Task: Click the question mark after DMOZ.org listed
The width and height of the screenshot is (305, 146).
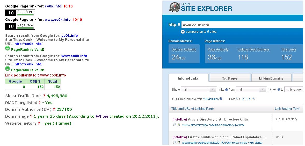Action: tap(40, 103)
